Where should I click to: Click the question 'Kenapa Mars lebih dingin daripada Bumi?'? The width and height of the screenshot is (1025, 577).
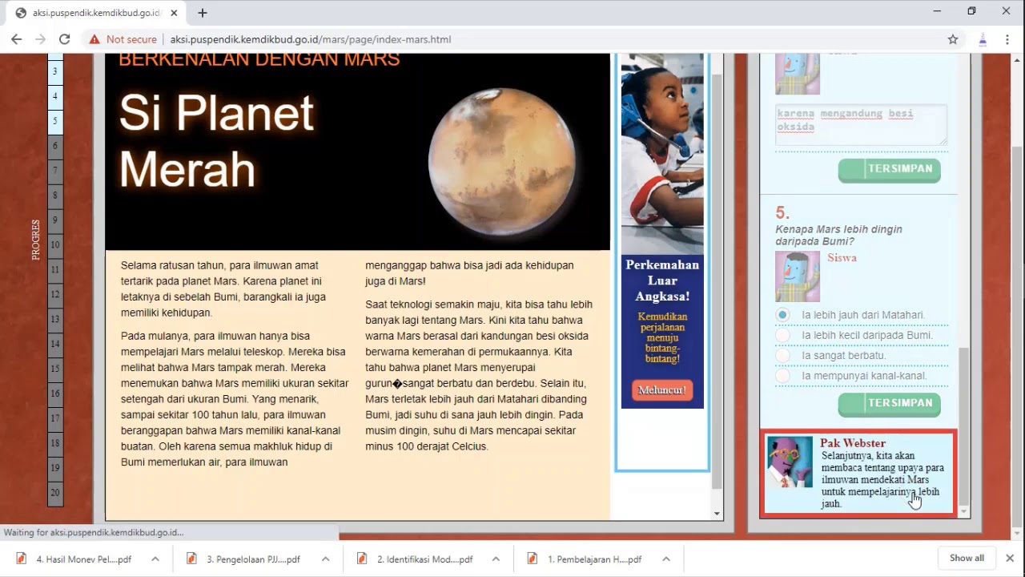838,235
